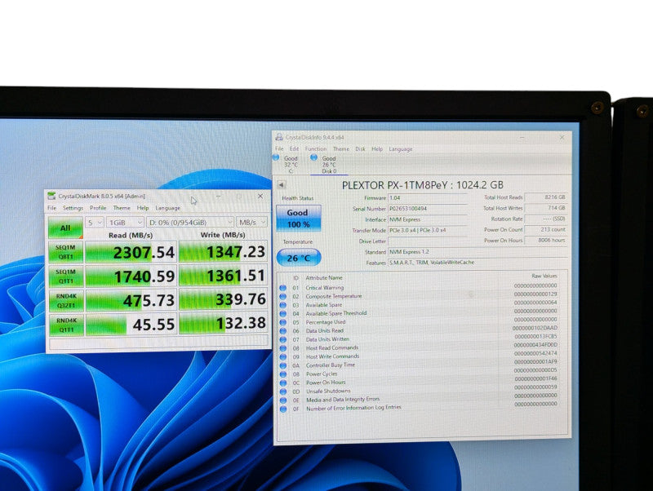Click the Total Host Writes value 714 GB

click(546, 208)
